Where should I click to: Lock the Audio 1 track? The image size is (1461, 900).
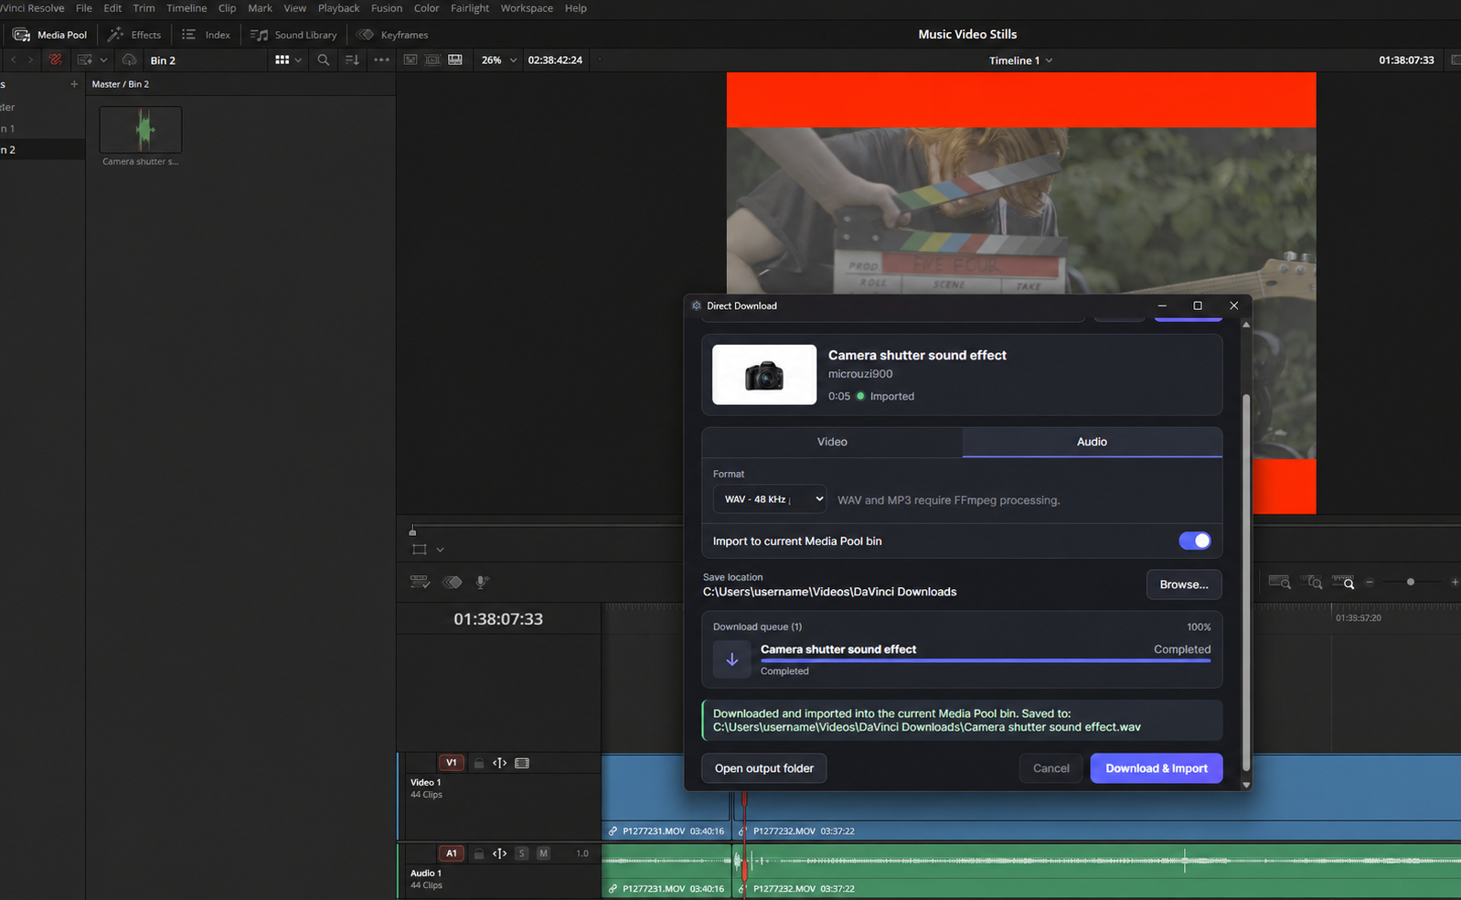coord(479,853)
